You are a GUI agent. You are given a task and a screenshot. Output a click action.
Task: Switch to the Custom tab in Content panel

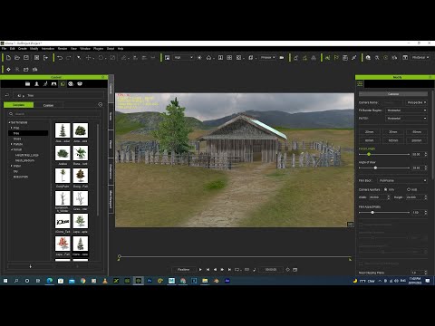pyautogui.click(x=48, y=105)
